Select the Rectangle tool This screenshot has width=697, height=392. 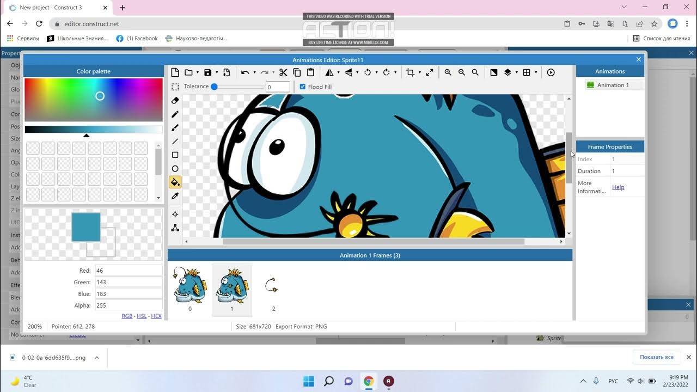tap(175, 155)
